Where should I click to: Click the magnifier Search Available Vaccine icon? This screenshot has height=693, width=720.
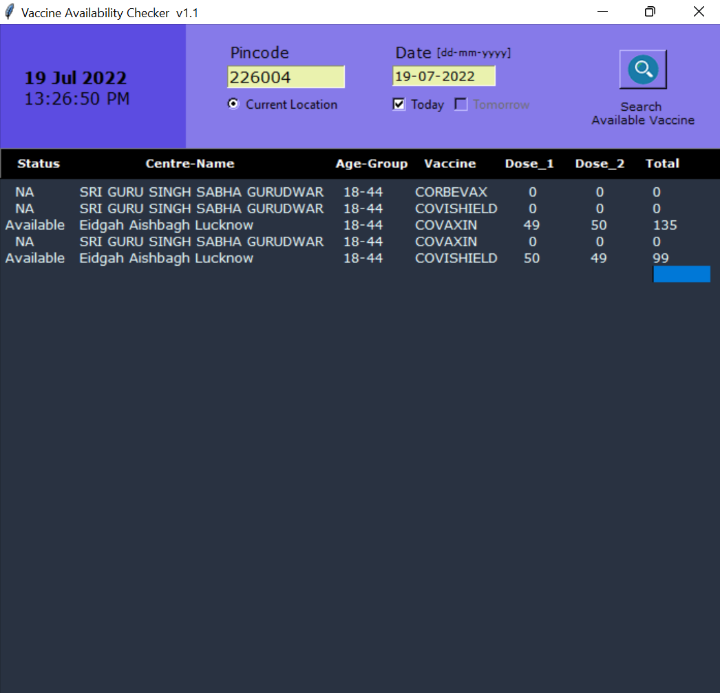[x=642, y=68]
